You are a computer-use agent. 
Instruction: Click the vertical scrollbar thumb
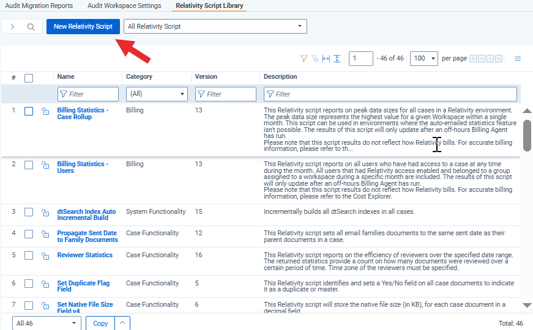pyautogui.click(x=527, y=136)
